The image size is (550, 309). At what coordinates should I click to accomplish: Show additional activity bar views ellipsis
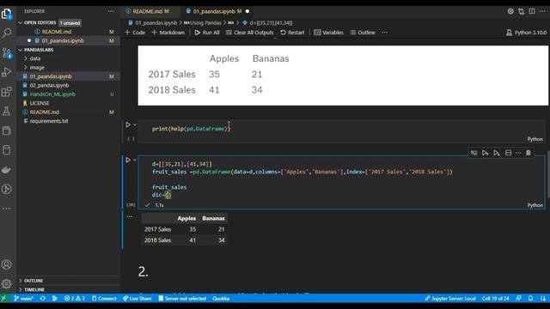6,209
